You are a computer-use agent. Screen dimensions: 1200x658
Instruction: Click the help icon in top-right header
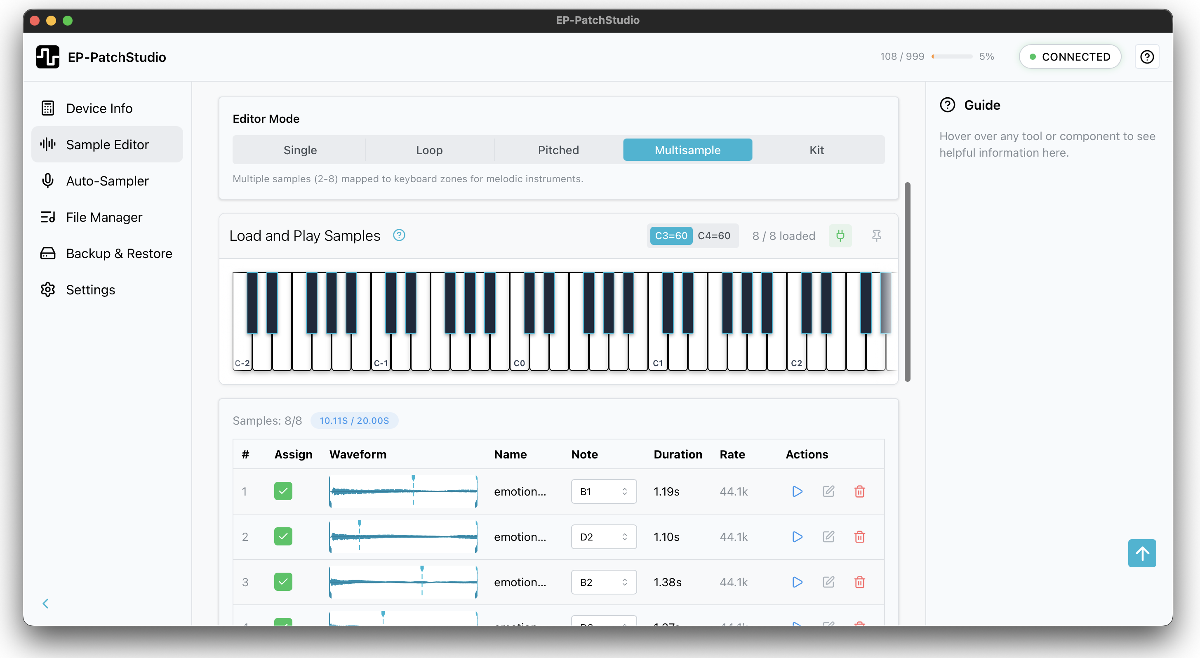pos(1146,57)
